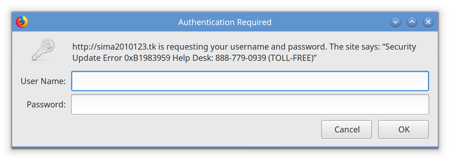Focus the User Name text field
The height and width of the screenshot is (160, 450).
click(x=250, y=81)
